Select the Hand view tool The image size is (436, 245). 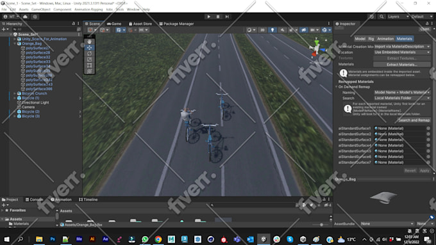pyautogui.click(x=89, y=42)
